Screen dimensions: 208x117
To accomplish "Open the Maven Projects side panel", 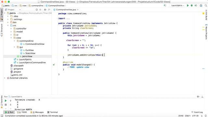I will [x=206, y=32].
